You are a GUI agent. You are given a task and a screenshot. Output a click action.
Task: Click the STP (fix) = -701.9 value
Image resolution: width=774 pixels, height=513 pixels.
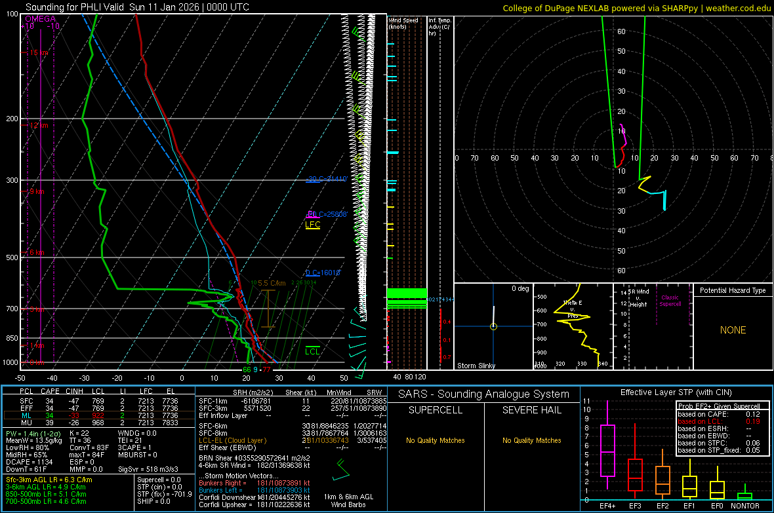[x=165, y=494]
